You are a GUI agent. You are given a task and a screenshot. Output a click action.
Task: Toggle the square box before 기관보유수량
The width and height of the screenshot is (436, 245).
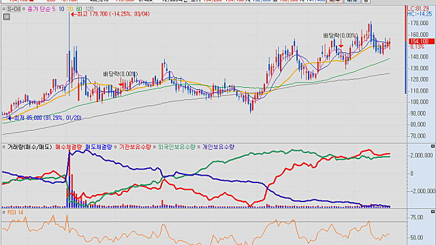pyautogui.click(x=115, y=147)
